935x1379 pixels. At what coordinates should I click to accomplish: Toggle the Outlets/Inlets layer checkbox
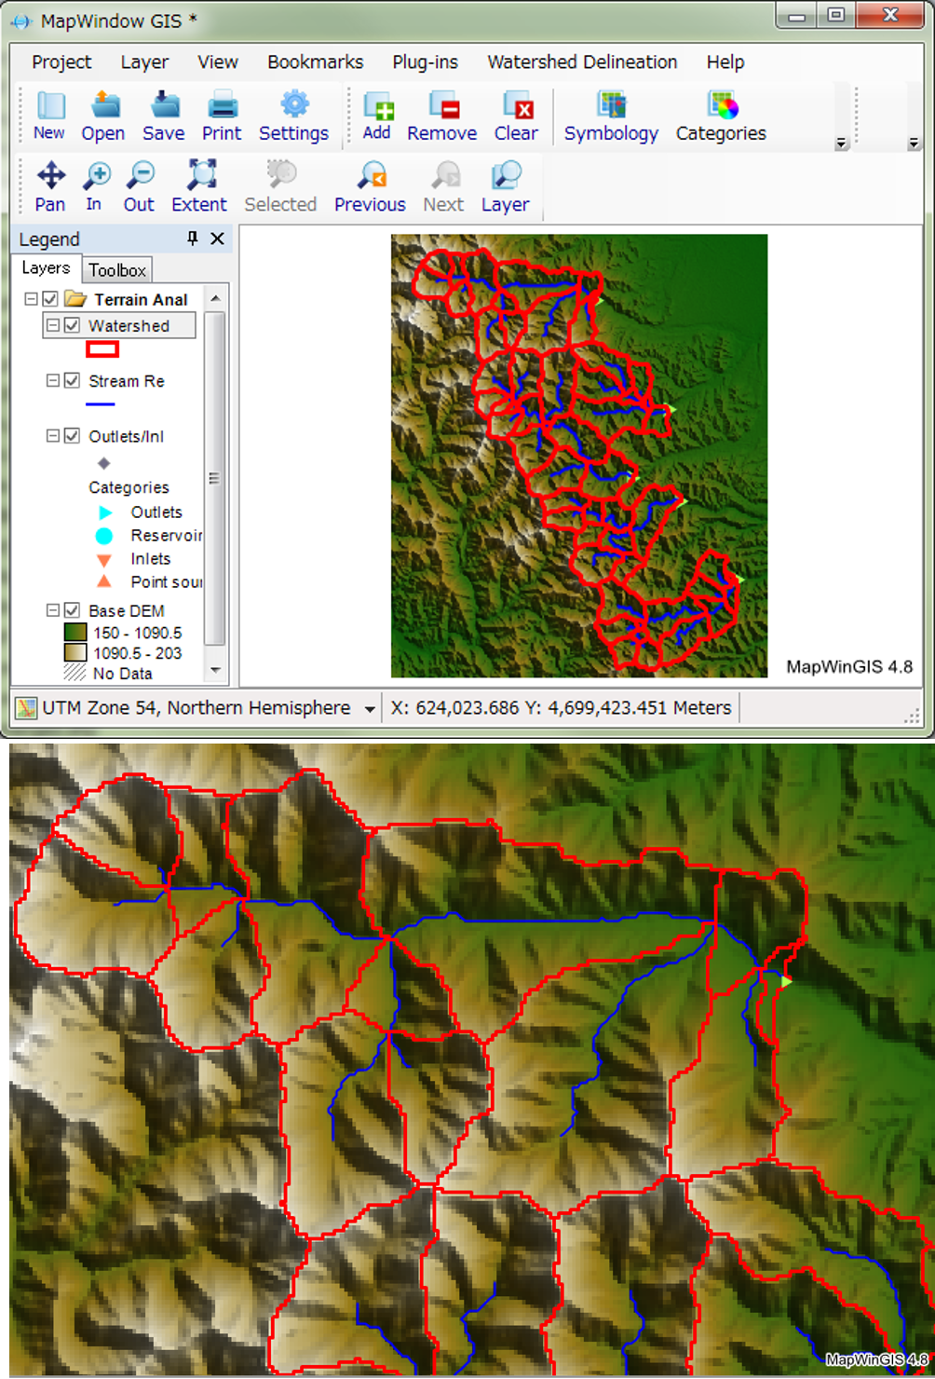point(72,435)
